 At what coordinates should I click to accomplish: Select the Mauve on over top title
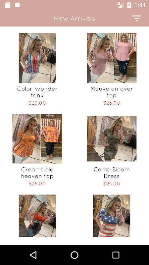pos(112,92)
